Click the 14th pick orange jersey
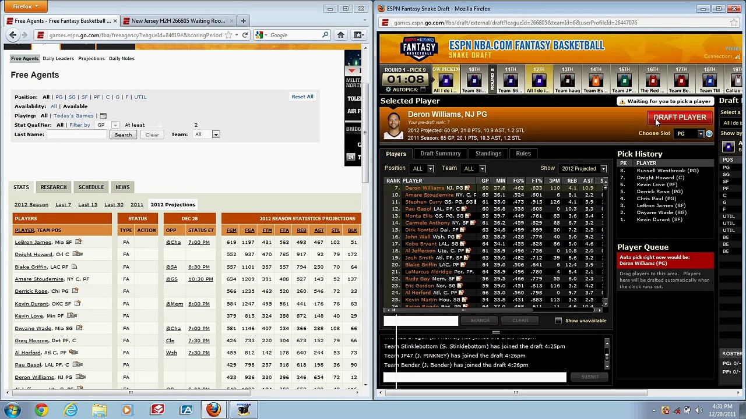746x419 pixels. point(596,81)
